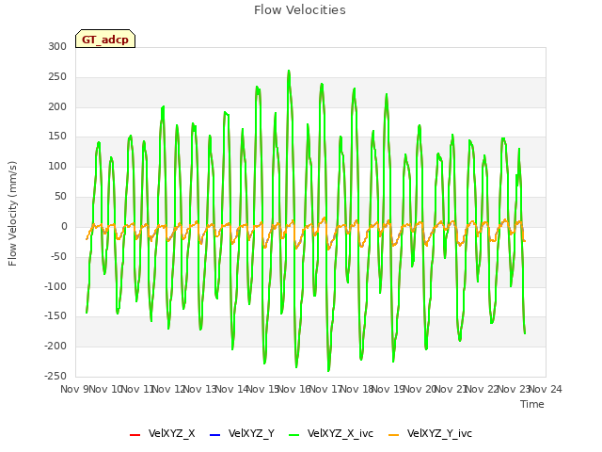Viewport: 602px width, 452px height.
Task: Click the -200 y-axis tick label
Action: tap(55, 346)
